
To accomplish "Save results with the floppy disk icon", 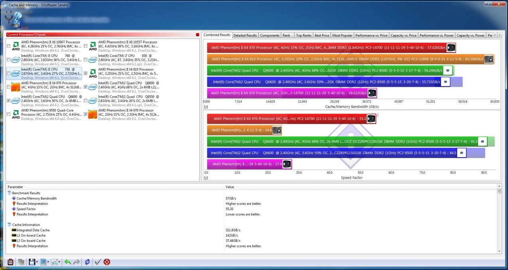I will tap(32, 262).
